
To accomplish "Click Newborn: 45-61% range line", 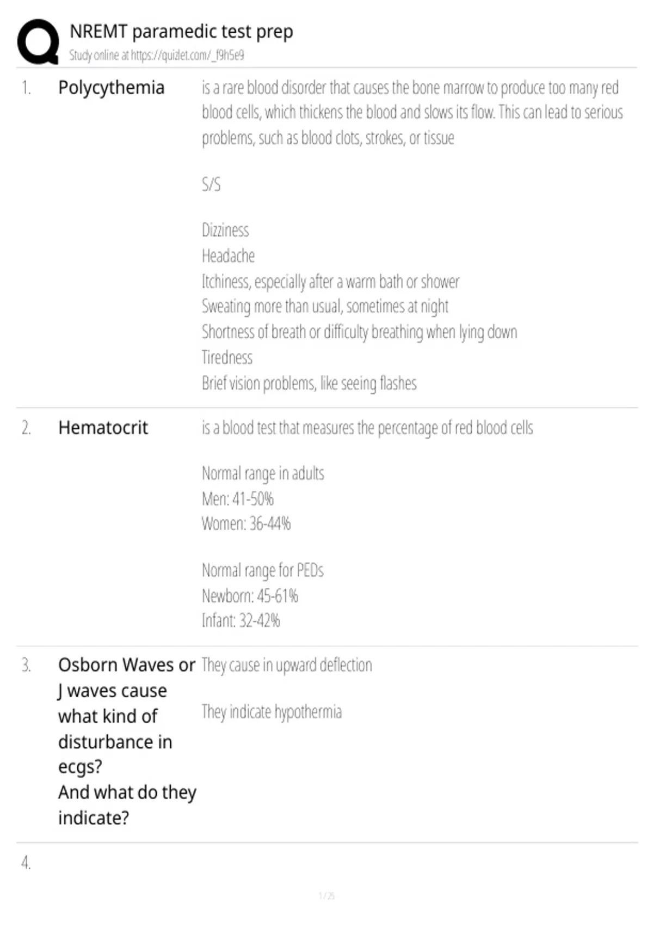I will coord(250,595).
